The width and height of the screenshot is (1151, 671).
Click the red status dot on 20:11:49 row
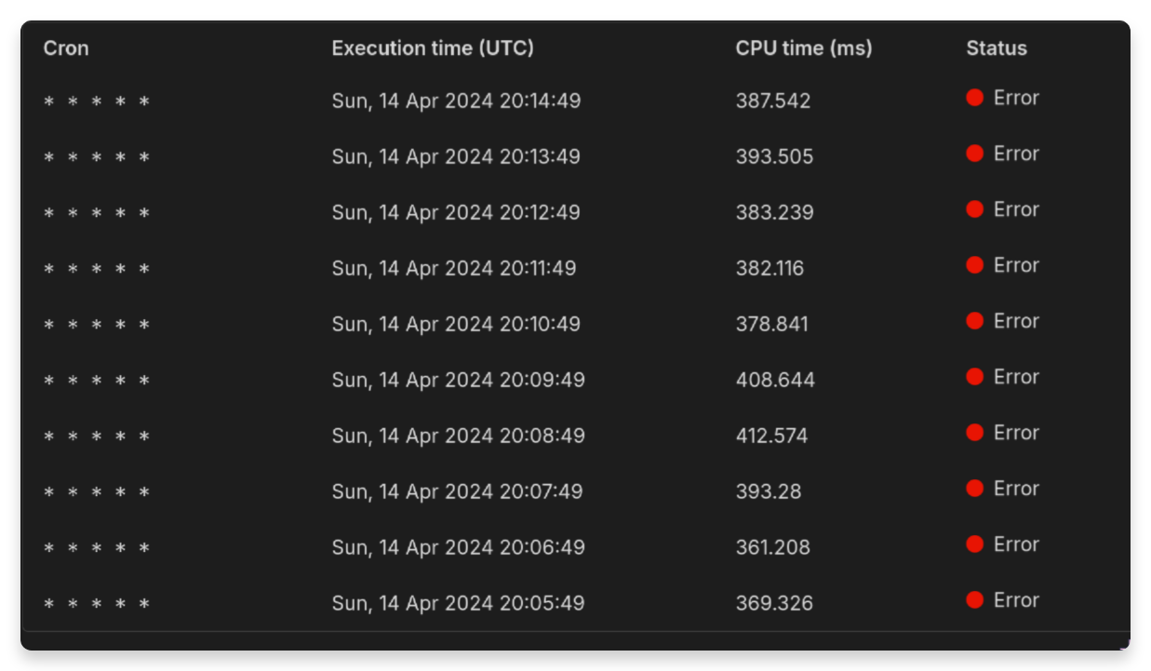click(x=975, y=265)
